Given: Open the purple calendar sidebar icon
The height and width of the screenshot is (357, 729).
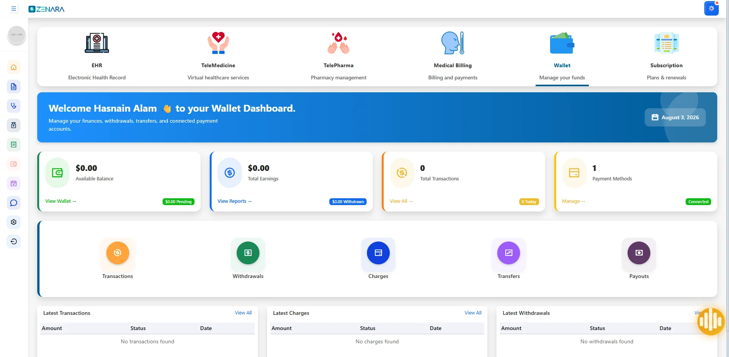Looking at the screenshot, I should click(x=14, y=183).
